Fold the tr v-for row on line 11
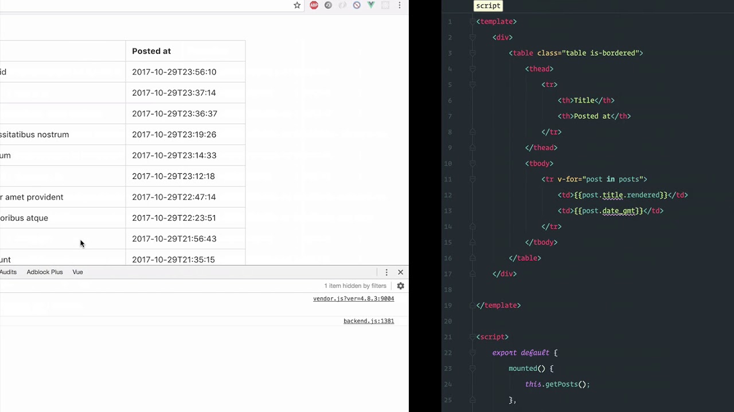The image size is (734, 412). tap(472, 179)
